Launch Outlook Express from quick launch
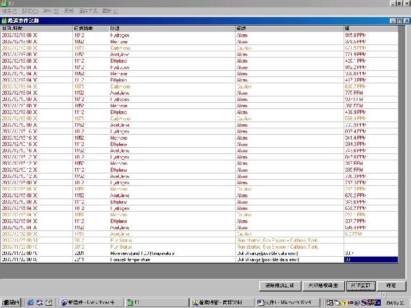The image size is (411, 308). 40,302
